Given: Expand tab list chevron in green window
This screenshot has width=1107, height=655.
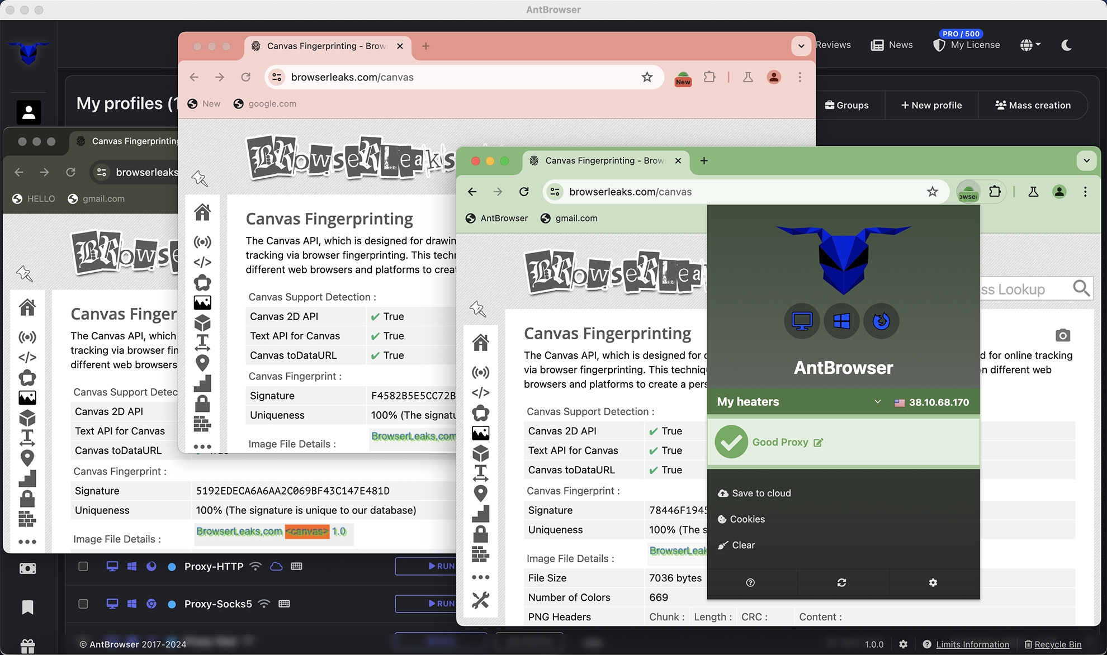Looking at the screenshot, I should click(1086, 161).
